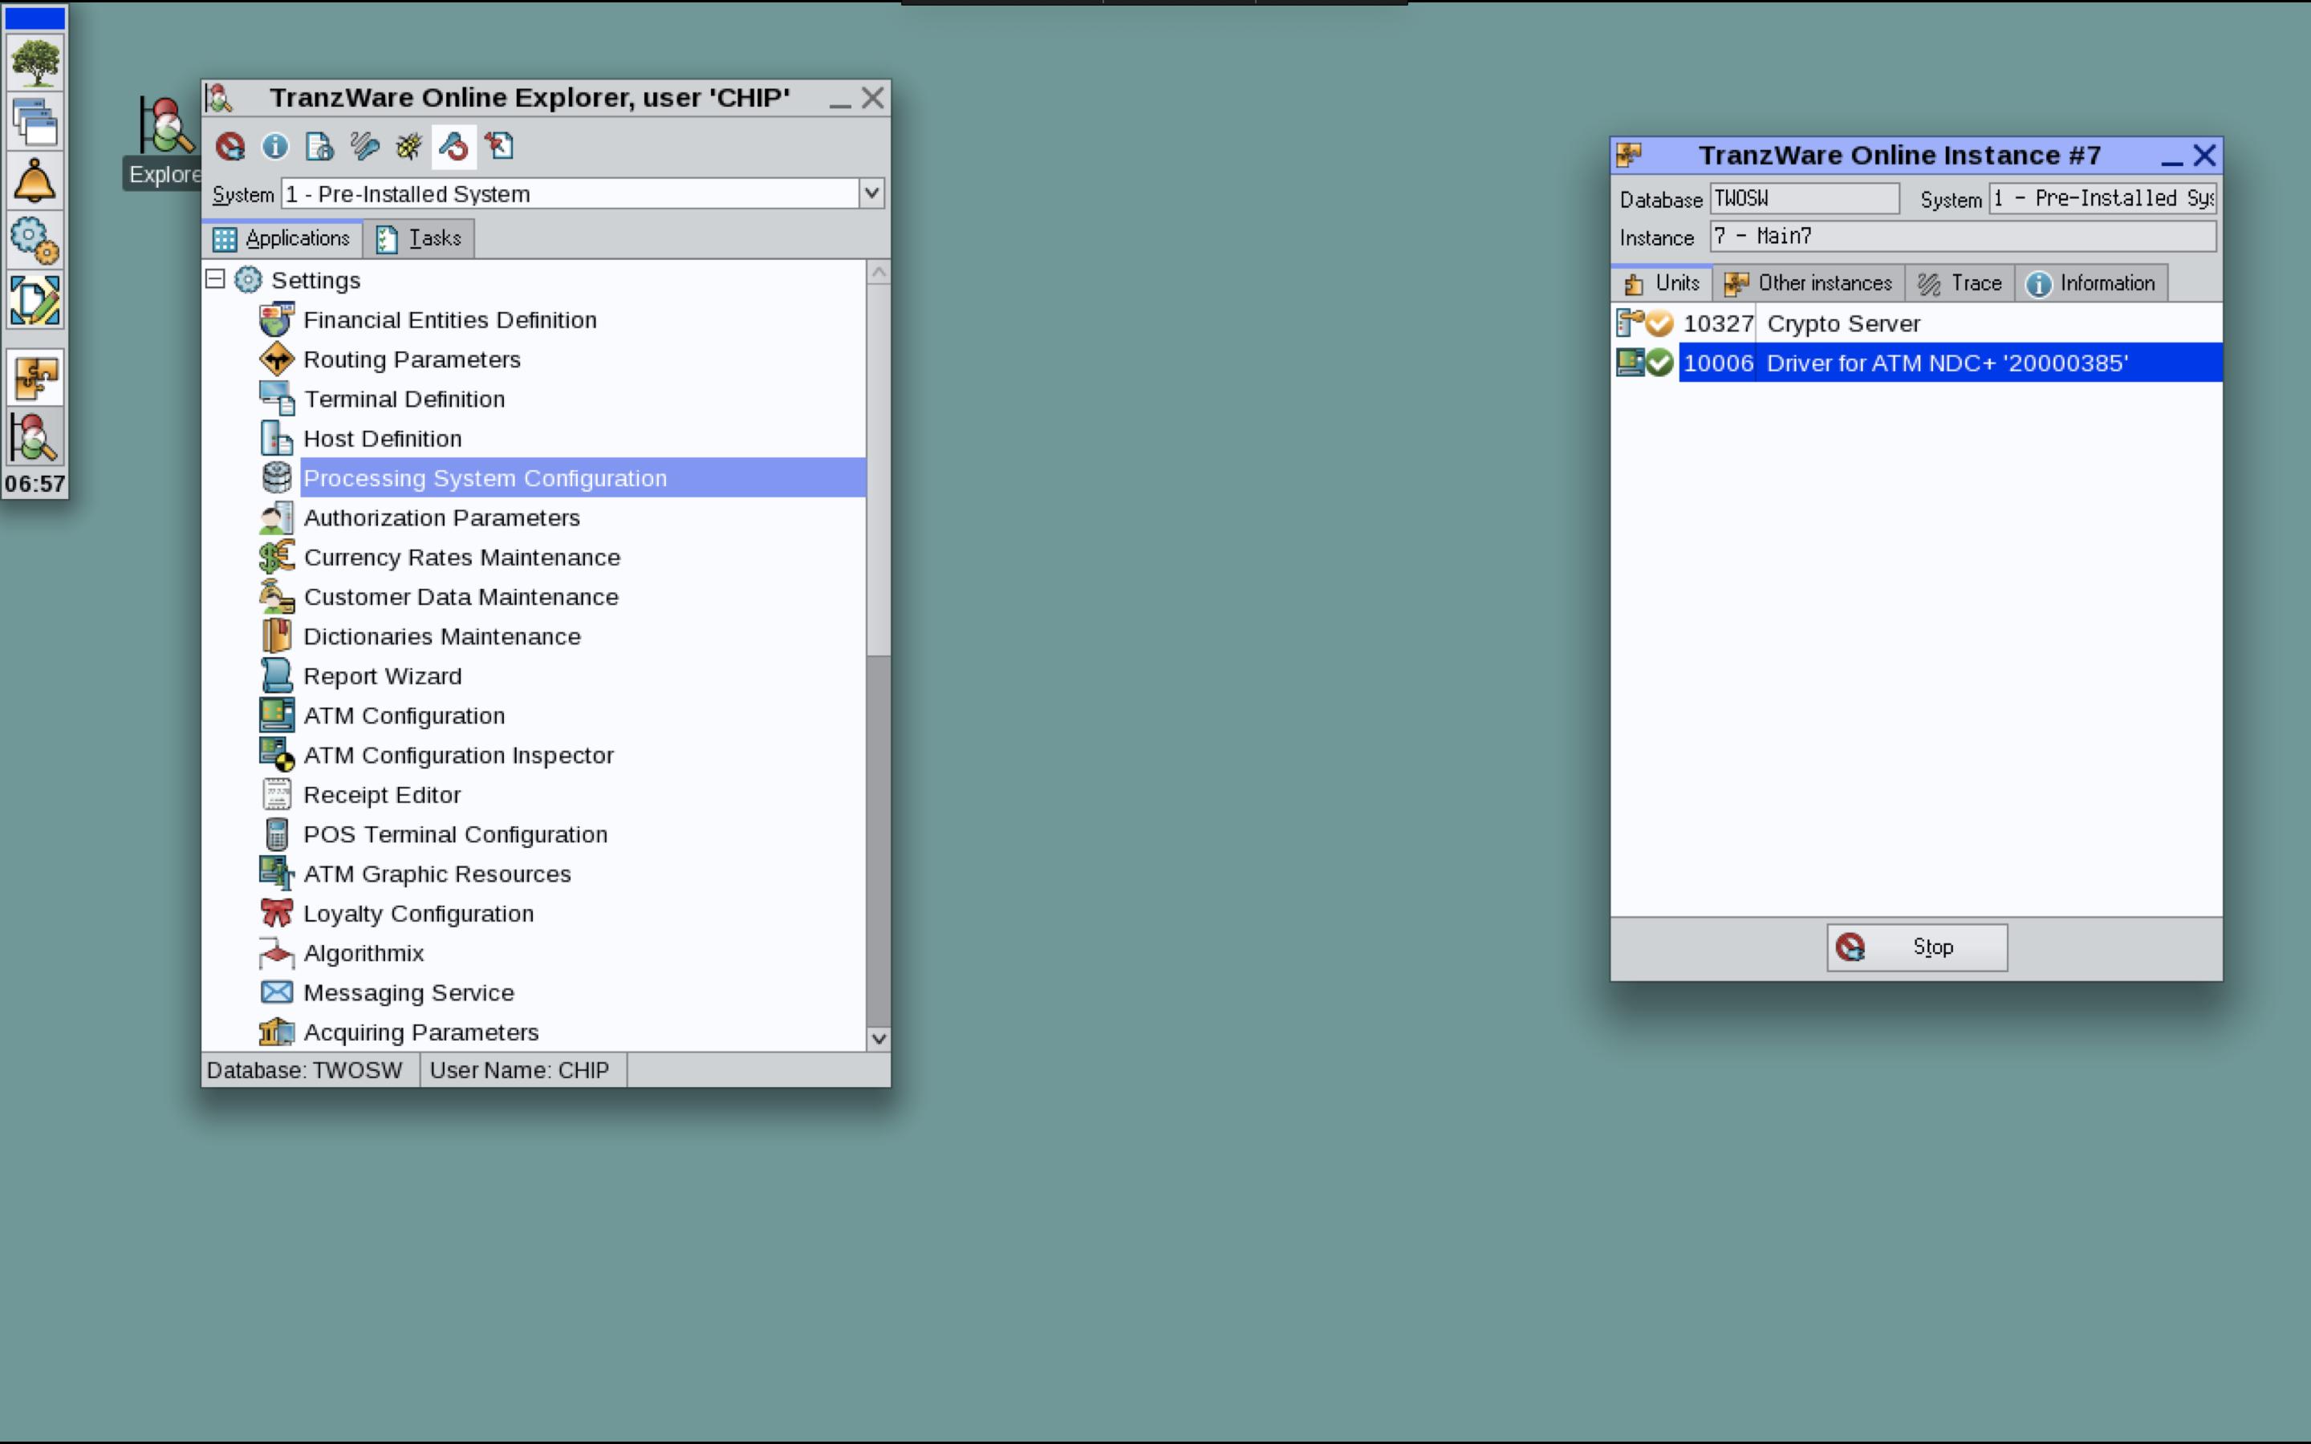This screenshot has height=1444, width=2311.
Task: Click the ATM Configuration Inspector icon
Action: (x=276, y=754)
